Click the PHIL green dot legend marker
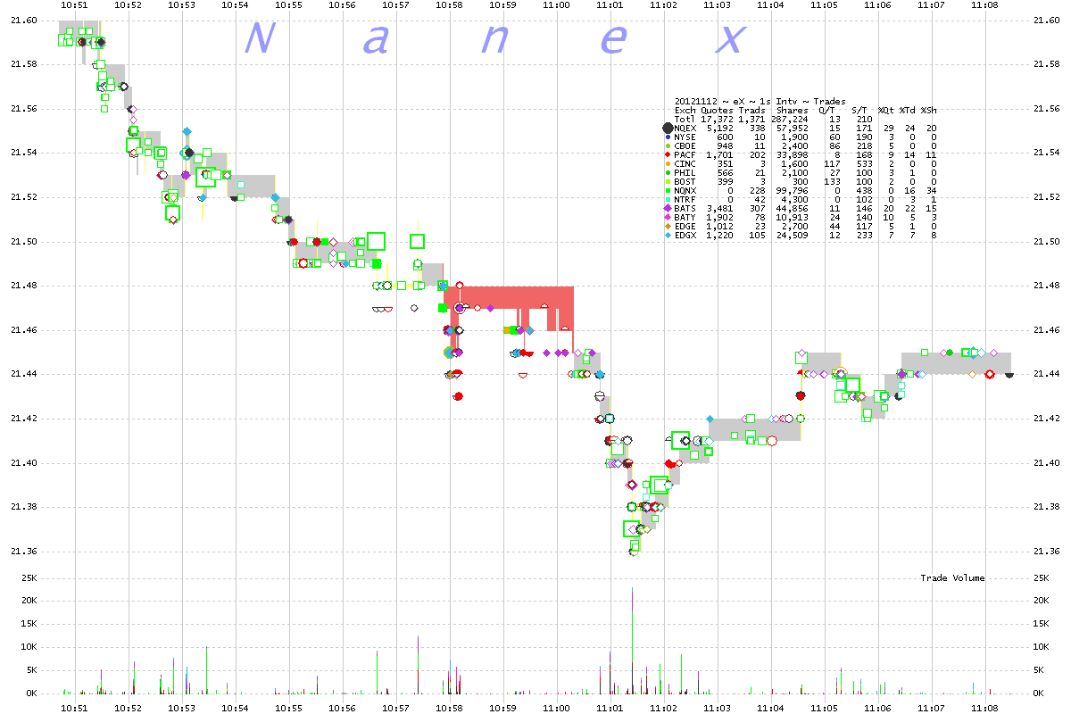The height and width of the screenshot is (714, 1071). pyautogui.click(x=668, y=172)
